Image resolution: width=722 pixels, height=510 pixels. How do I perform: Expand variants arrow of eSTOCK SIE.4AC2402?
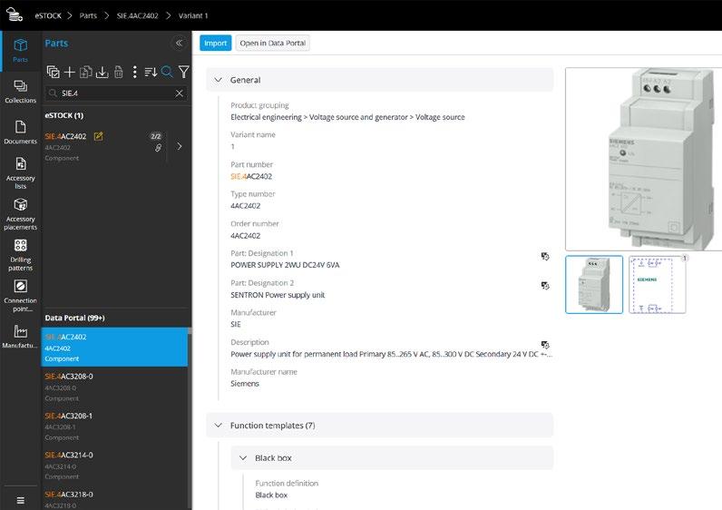[x=180, y=146]
